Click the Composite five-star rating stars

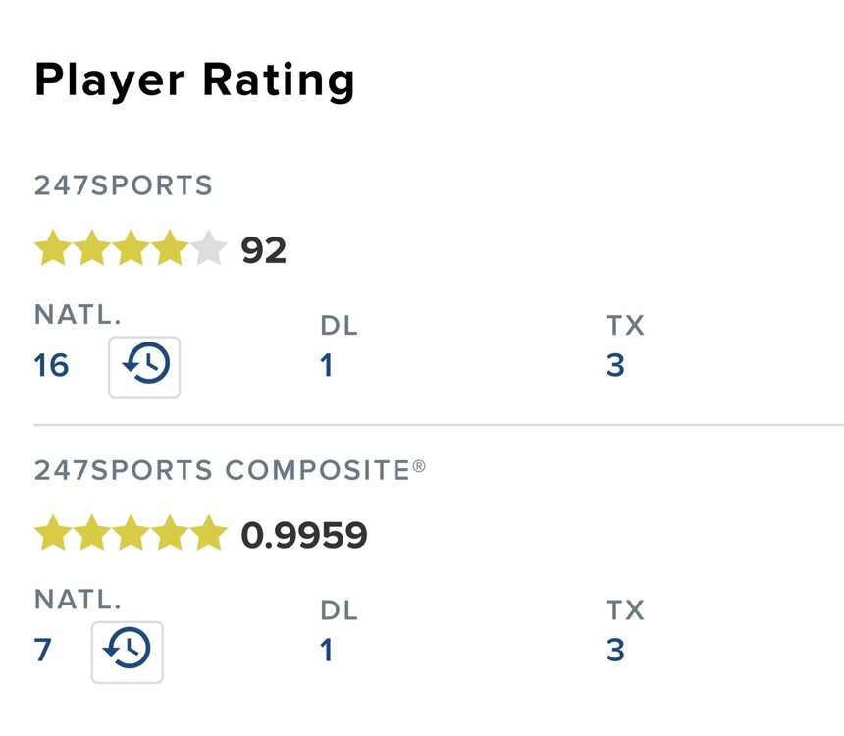tap(131, 535)
